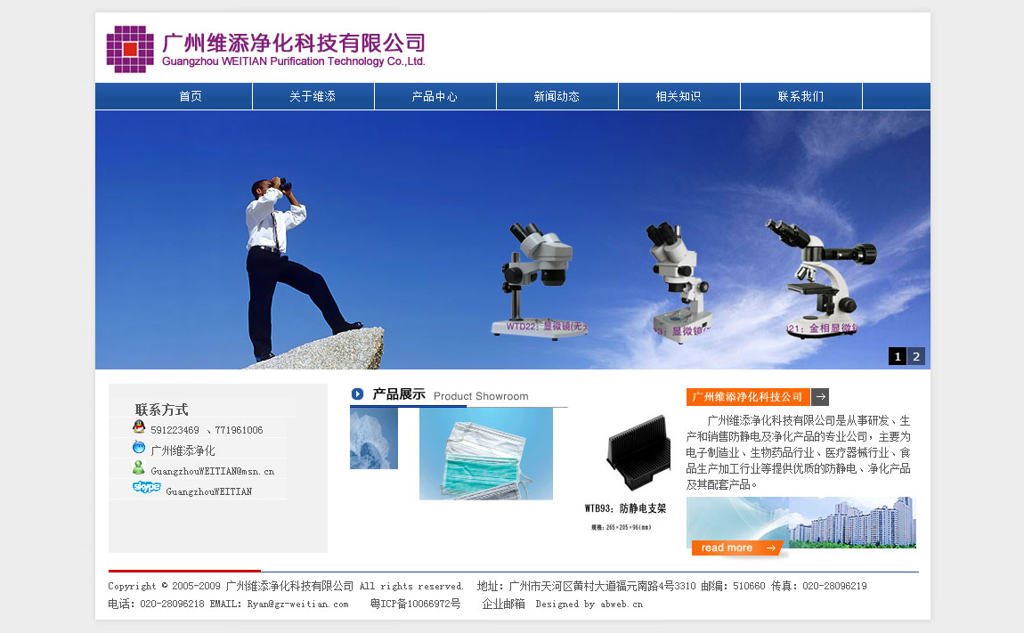Screen dimensions: 1024x633
Task: Open the 首页 home menu item
Action: point(190,97)
